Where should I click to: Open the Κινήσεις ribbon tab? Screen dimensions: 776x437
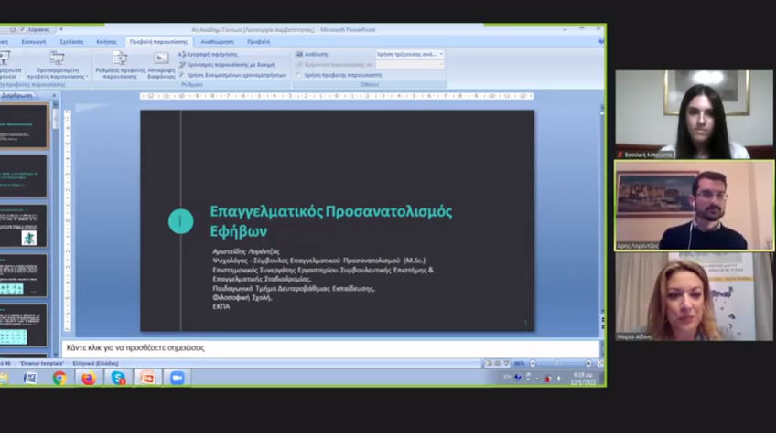pyautogui.click(x=107, y=41)
